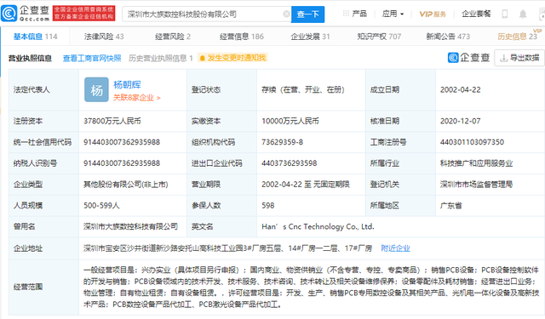Viewport: 545px width, 319px height.
Task: Click the industry value 科技推广和应用服务业
Action: coord(476,163)
